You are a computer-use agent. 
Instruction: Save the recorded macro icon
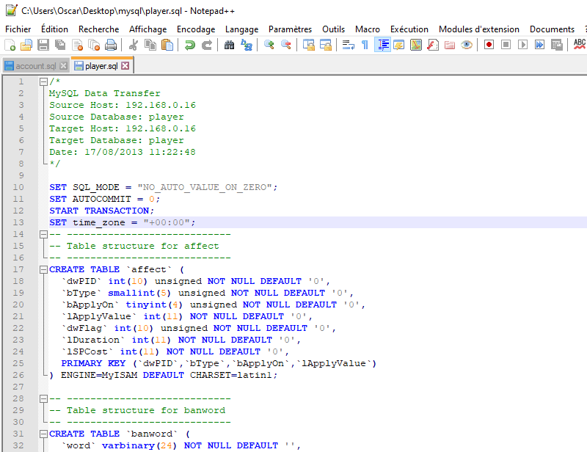pyautogui.click(x=557, y=45)
